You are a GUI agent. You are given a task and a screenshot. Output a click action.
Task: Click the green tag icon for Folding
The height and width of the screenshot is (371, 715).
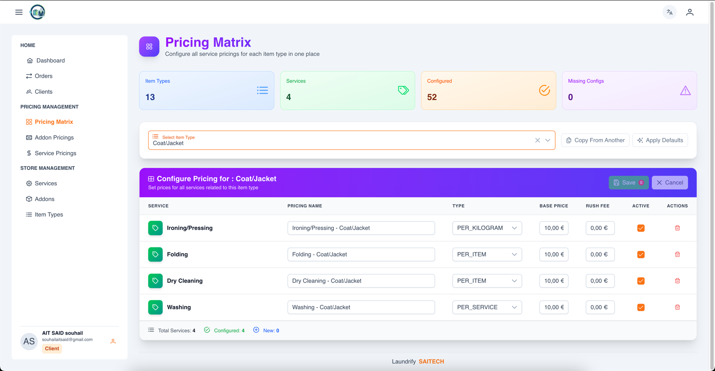tap(155, 254)
